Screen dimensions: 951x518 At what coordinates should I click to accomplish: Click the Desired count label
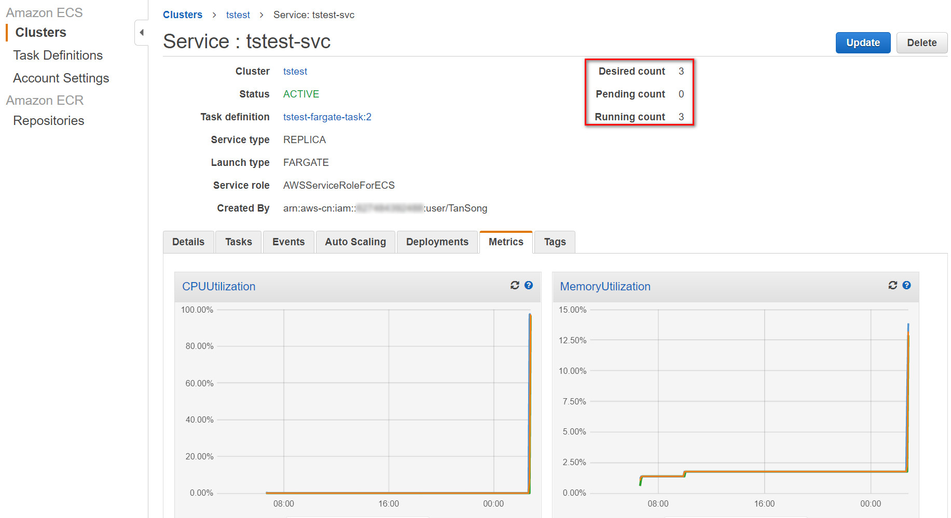(x=631, y=72)
